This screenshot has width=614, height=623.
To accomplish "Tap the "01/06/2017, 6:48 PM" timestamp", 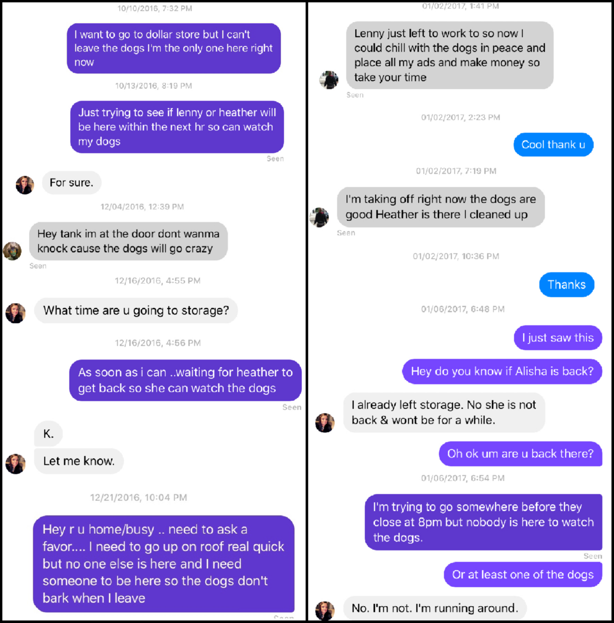I will 463,309.
